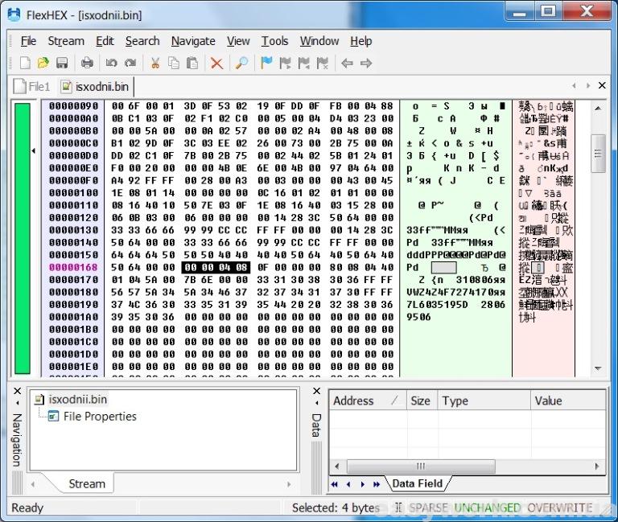This screenshot has height=522, width=618.
Task: Click the Cut scissors icon
Action: point(155,63)
